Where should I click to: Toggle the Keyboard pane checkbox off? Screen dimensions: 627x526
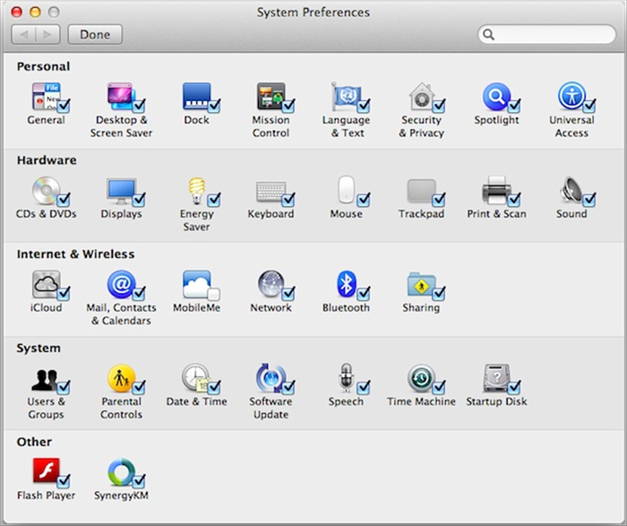288,200
